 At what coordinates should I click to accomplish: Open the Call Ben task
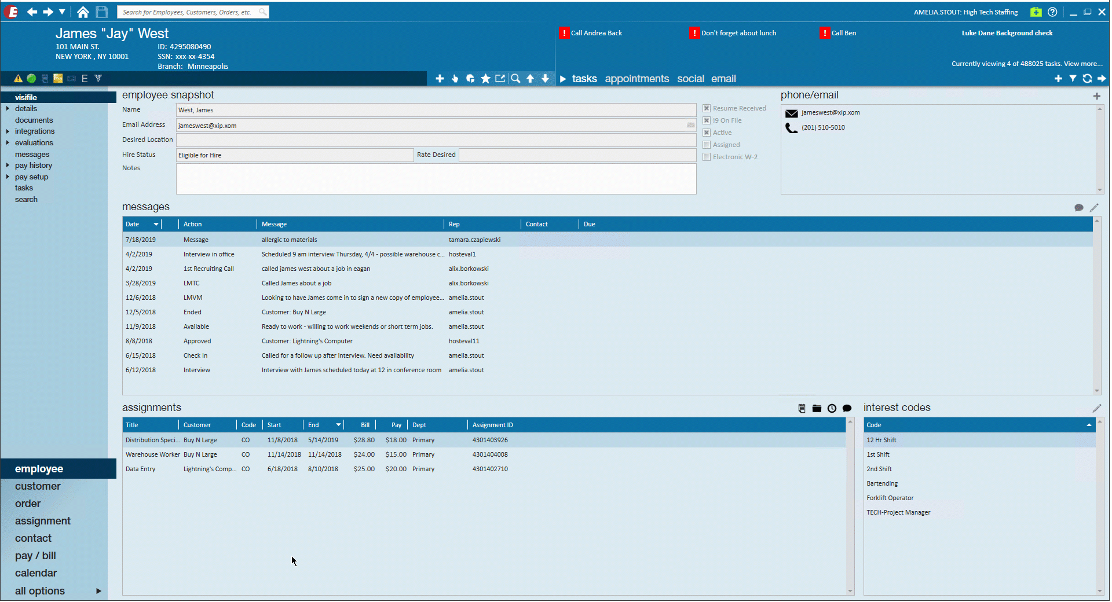coord(843,33)
